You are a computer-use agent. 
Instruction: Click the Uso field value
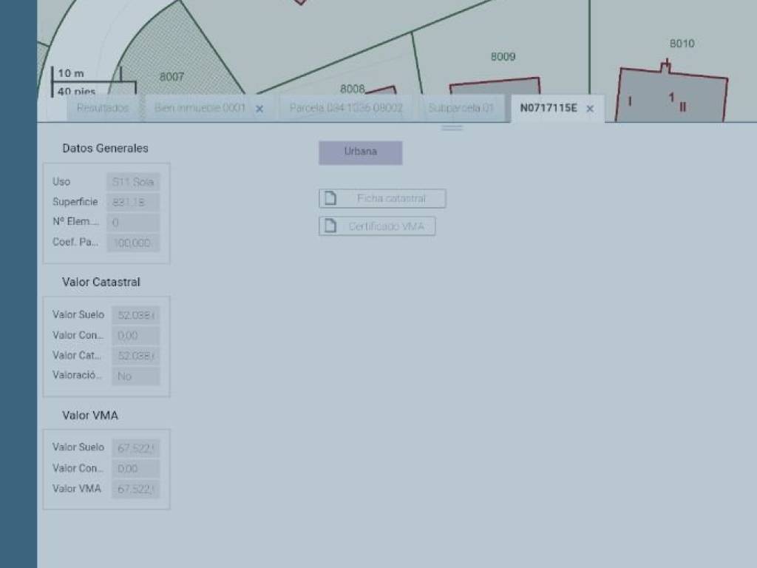point(133,182)
